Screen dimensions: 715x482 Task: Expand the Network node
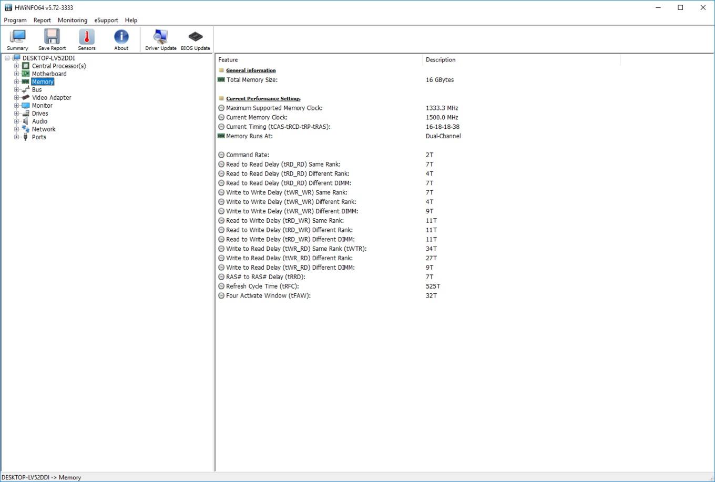click(x=16, y=129)
